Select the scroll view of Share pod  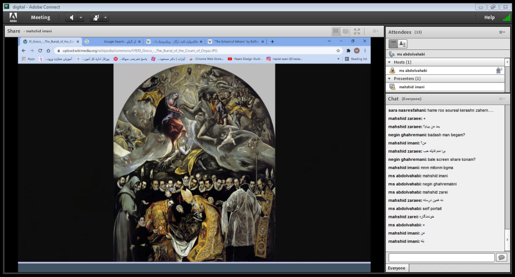[x=345, y=31]
